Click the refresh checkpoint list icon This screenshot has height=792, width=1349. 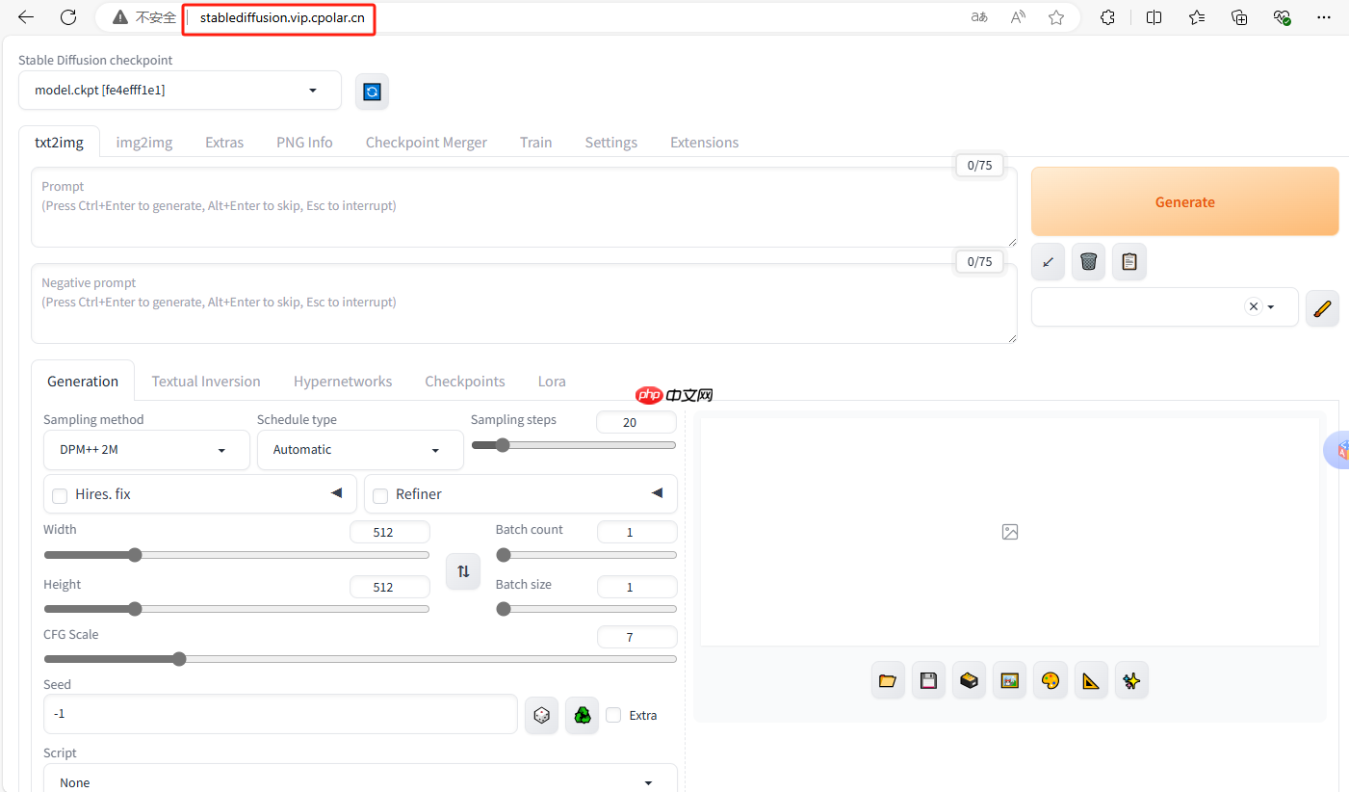point(373,92)
